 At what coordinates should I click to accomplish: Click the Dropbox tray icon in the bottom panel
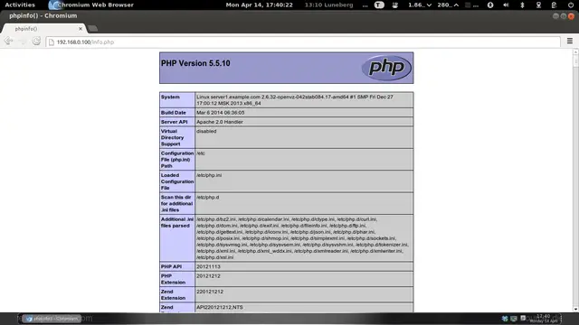click(505, 319)
